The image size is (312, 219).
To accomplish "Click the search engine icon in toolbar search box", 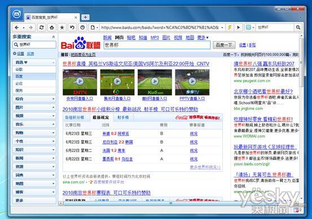I will 248,28.
